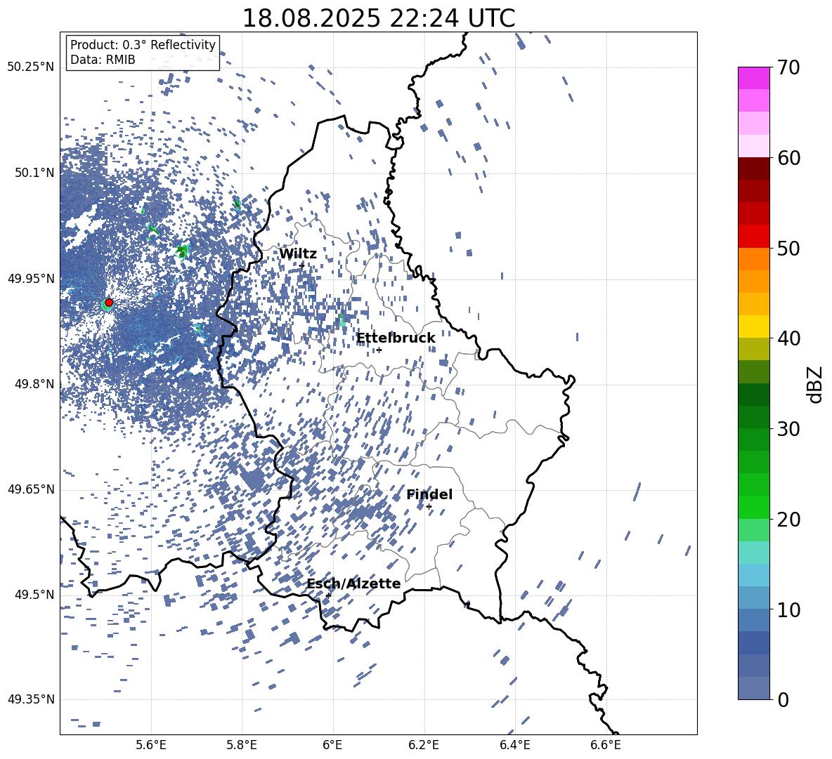The width and height of the screenshot is (832, 759).
Task: Select 'Product: 0.3° Reflectivity' label
Action: (143, 45)
